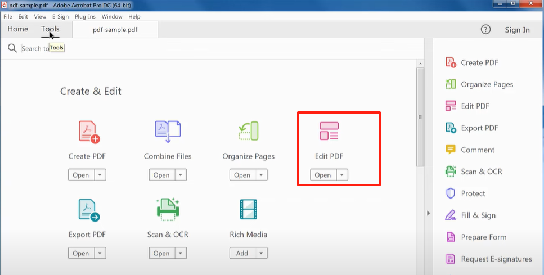The width and height of the screenshot is (544, 275).
Task: Click the Protect shield icon
Action: coord(451,193)
